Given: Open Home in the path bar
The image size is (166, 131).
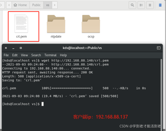Looking at the screenshot, I should click(x=21, y=5).
